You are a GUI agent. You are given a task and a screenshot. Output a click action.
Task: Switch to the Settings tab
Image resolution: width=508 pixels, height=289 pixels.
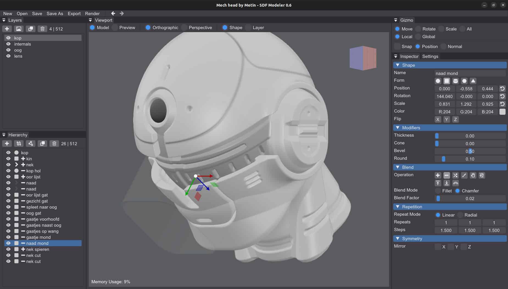[x=430, y=56]
